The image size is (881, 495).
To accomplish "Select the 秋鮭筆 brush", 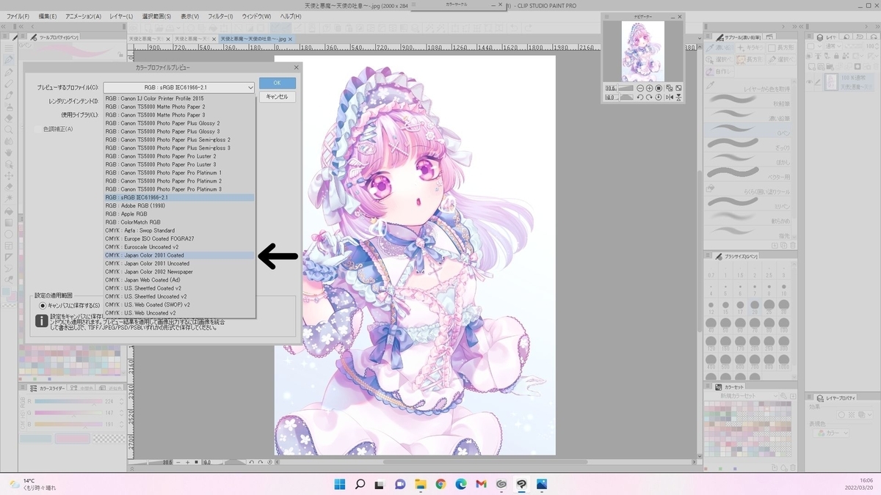I will [x=749, y=100].
